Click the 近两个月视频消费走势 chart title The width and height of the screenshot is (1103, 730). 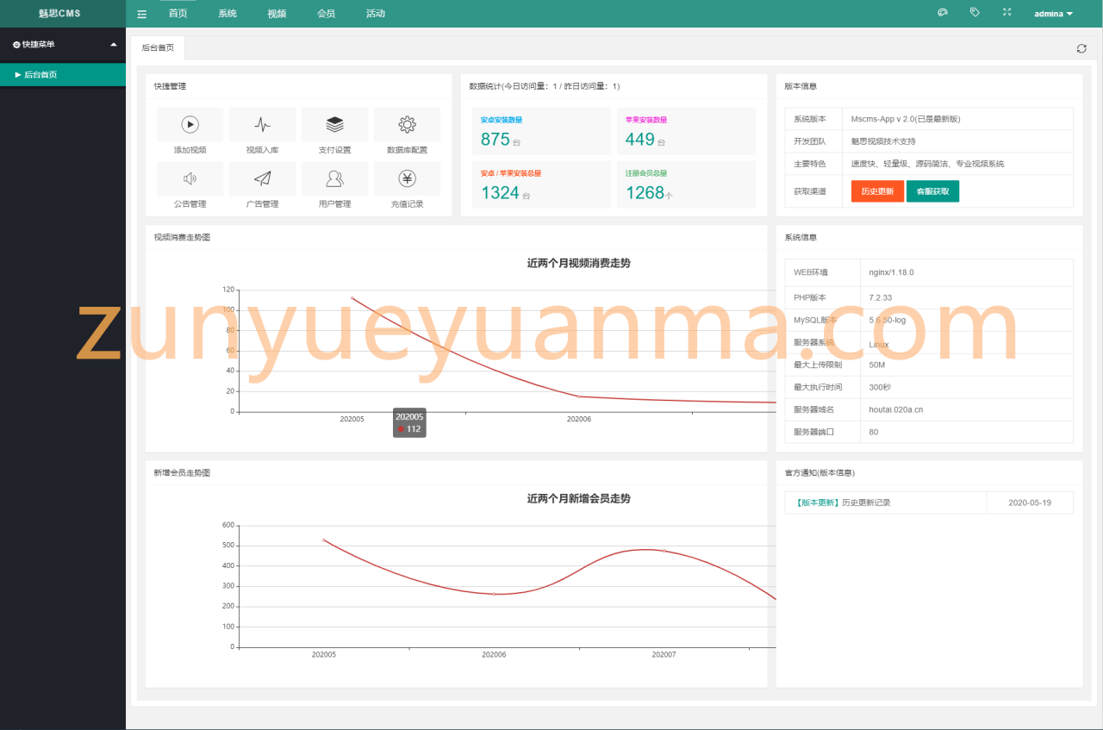579,263
